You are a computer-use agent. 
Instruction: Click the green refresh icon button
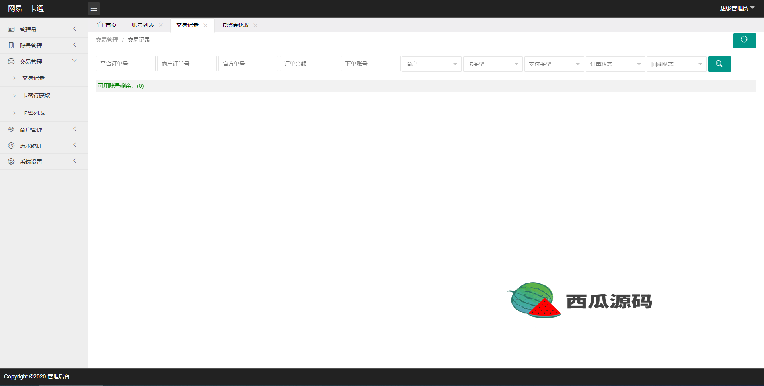[x=744, y=40]
